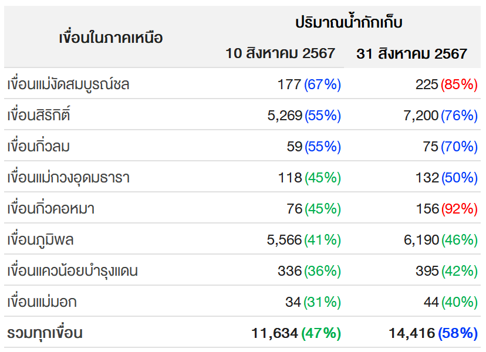Select the เขื่อนกิ่วคอหมา row label
The height and width of the screenshot is (352, 486).
tap(51, 208)
